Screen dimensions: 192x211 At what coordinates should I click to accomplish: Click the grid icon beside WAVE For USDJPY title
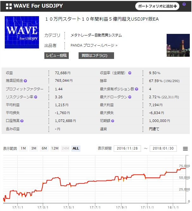[x=9, y=6]
